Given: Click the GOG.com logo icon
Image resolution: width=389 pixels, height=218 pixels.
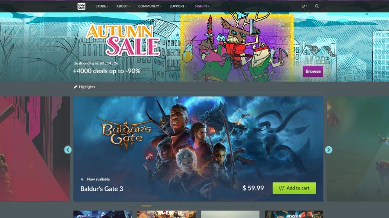Looking at the screenshot, I should point(82,6).
